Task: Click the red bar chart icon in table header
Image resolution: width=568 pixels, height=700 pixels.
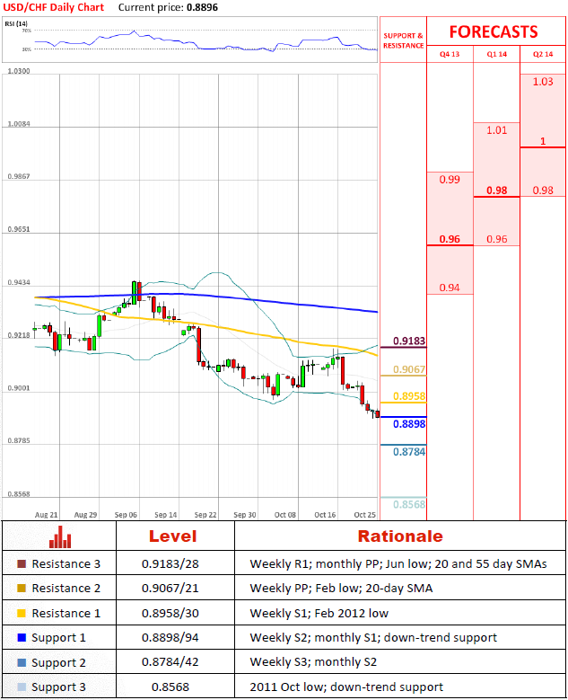Action: pos(60,537)
